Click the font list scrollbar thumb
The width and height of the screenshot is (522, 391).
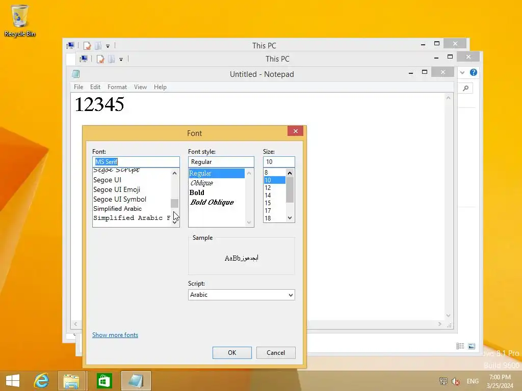tap(174, 203)
